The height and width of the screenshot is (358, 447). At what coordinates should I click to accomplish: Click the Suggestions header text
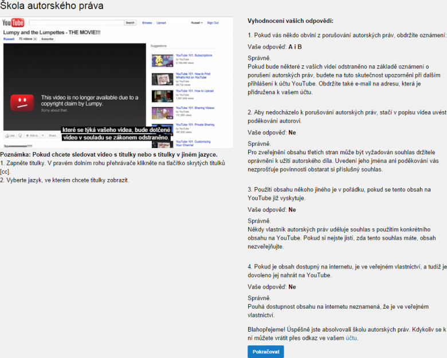(159, 46)
